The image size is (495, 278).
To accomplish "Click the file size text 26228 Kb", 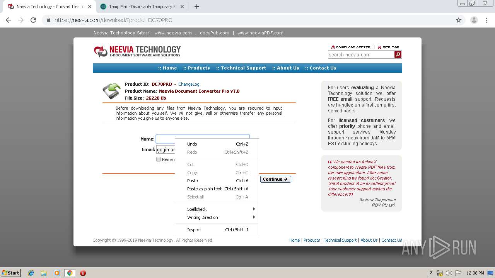I will (156, 98).
